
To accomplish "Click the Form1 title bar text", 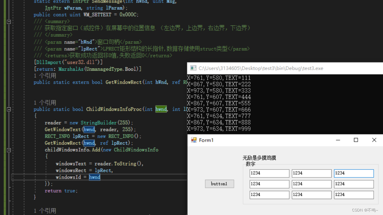I will (206, 140).
